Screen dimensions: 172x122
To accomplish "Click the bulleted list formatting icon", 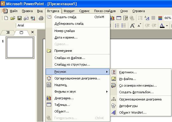I will coord(124,25).
